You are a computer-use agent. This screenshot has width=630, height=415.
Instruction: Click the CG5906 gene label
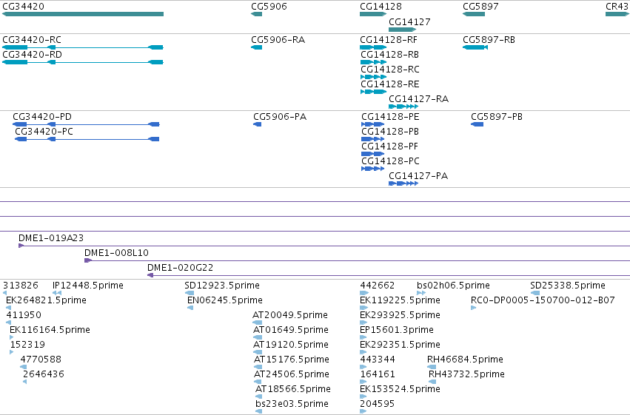coord(269,7)
